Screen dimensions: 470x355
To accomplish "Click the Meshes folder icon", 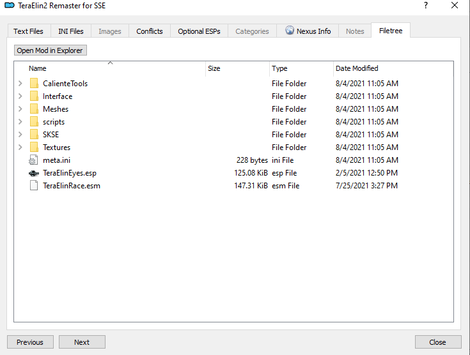I will coord(34,109).
